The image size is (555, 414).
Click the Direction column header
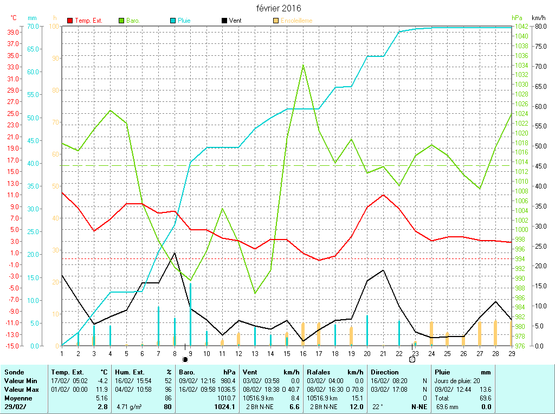tap(384, 372)
